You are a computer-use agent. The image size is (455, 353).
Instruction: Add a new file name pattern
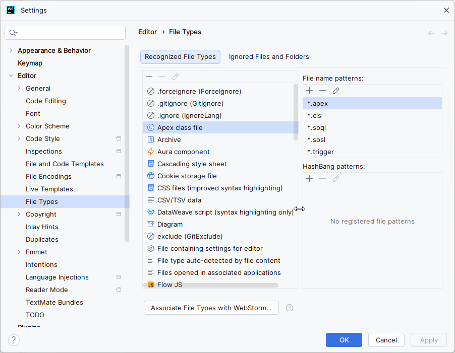[x=310, y=91]
